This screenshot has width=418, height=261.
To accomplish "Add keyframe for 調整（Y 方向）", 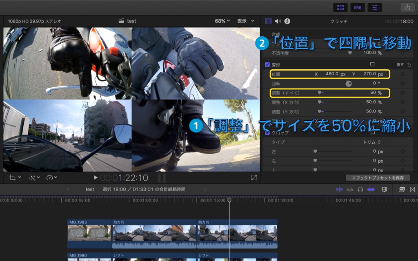I will click(x=402, y=111).
